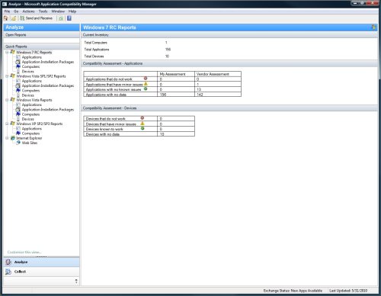This screenshot has height=296, width=381.
Task: Click the Applications that do not work link
Action: [109, 79]
